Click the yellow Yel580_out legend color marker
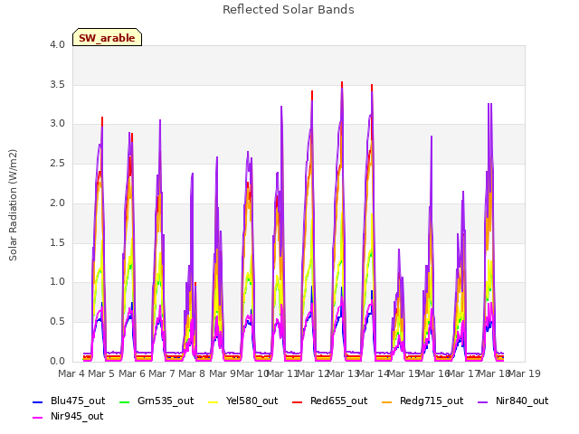Viewport: 579px width, 434px height. click(x=214, y=401)
